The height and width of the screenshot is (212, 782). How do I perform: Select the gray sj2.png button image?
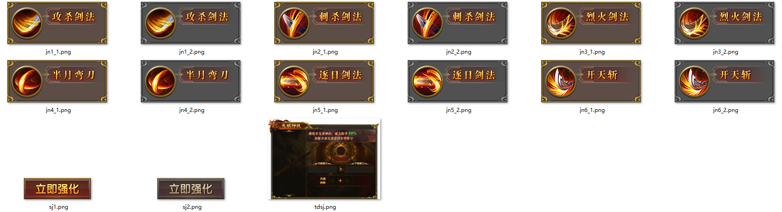pyautogui.click(x=191, y=189)
